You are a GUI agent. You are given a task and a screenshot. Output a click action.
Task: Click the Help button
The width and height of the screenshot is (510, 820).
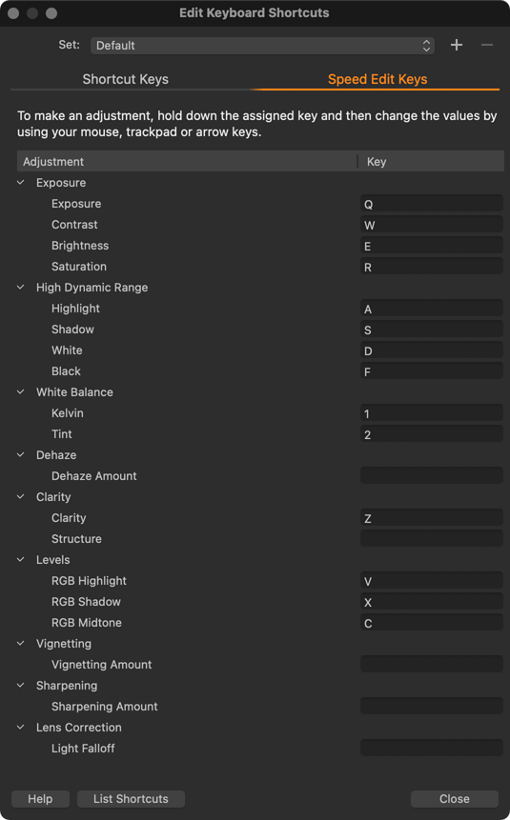coord(40,798)
